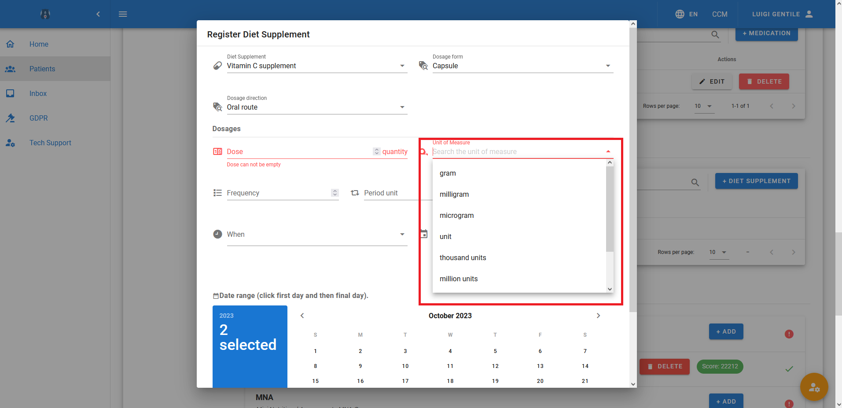
Task: Click the green checkmark next to Score
Action: pos(789,369)
